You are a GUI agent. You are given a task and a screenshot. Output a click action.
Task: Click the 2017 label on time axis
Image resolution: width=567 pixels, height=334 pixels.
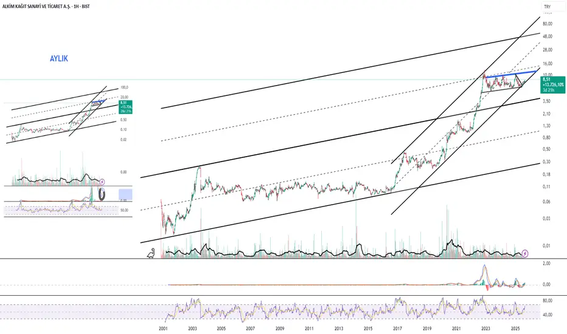point(397,329)
